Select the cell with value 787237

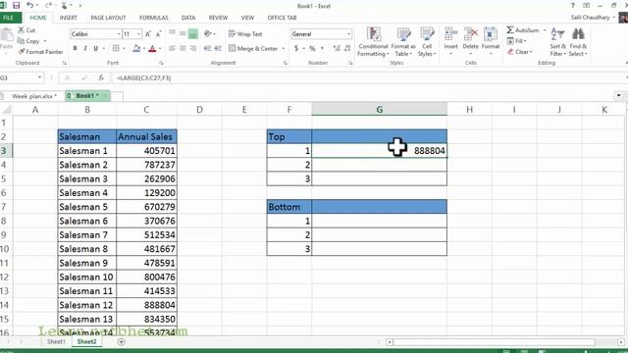click(x=146, y=165)
